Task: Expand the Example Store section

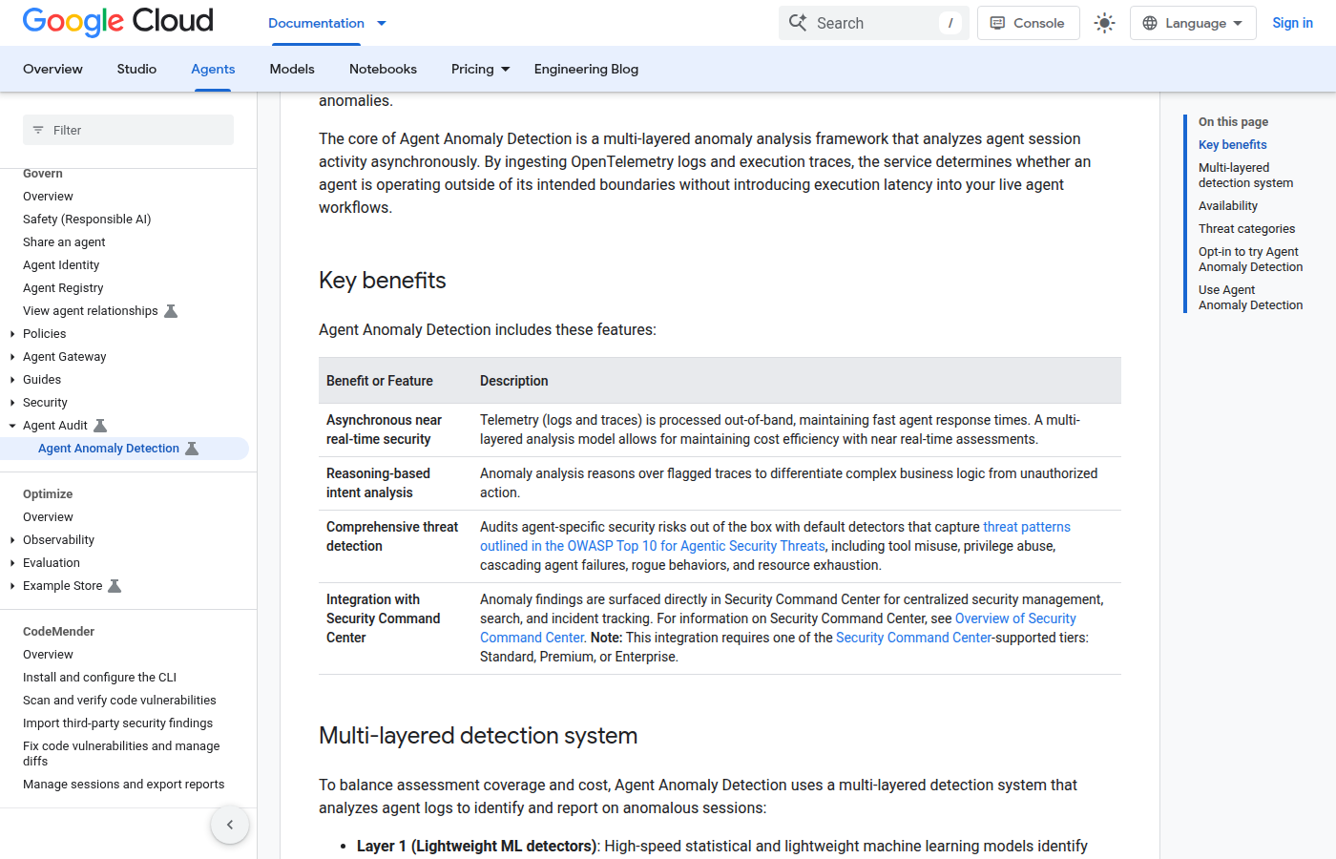Action: (x=12, y=586)
